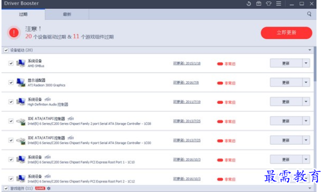The width and height of the screenshot is (325, 192).
Task: Collapse the 设备驱动 section arrow
Action: point(309,50)
